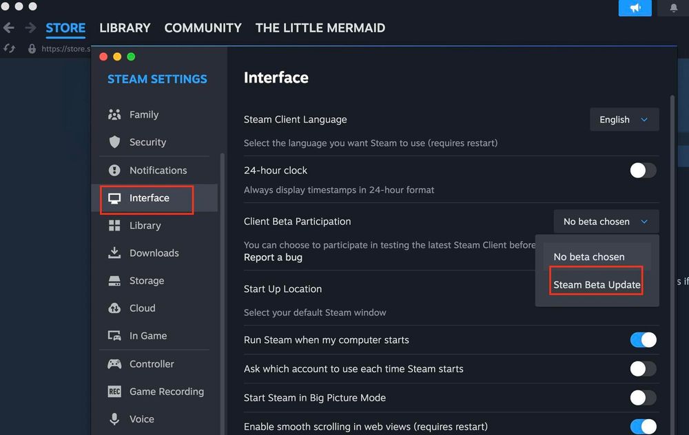Image resolution: width=689 pixels, height=435 pixels.
Task: Open the Family settings section
Action: (x=144, y=114)
